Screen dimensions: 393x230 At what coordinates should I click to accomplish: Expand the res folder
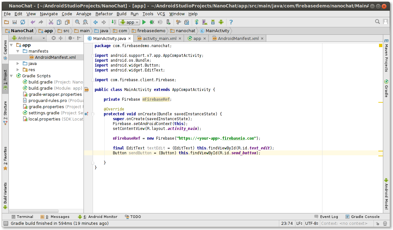pyautogui.click(x=18, y=70)
